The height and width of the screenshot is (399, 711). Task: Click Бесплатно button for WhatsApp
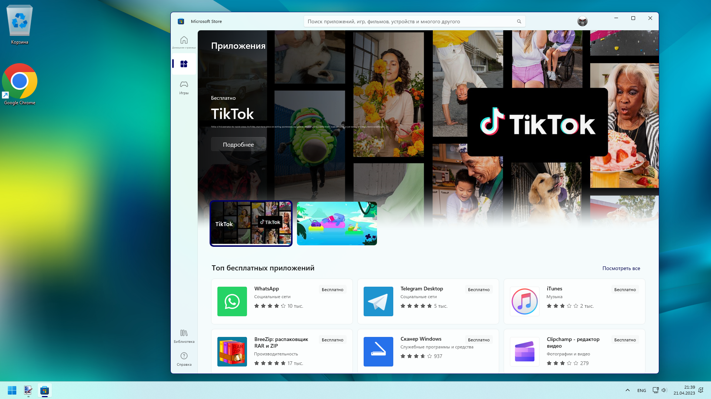333,290
